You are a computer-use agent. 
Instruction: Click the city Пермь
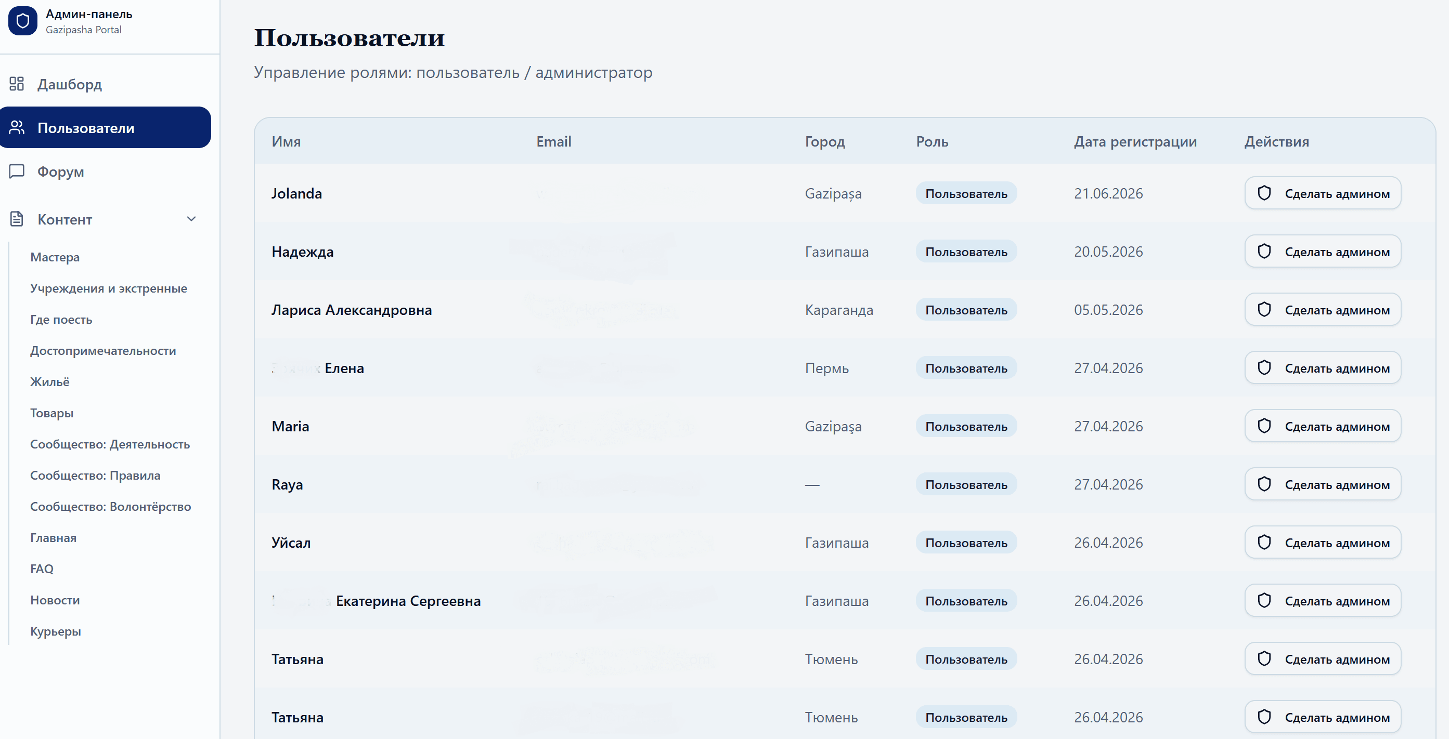pos(826,368)
